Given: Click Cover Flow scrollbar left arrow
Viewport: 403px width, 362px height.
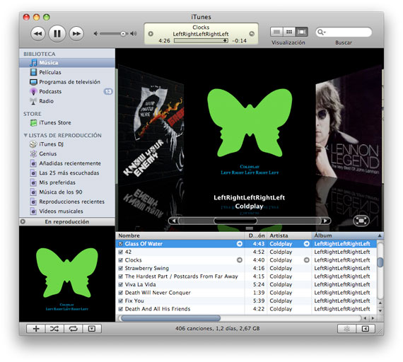Looking at the screenshot, I should (x=174, y=221).
